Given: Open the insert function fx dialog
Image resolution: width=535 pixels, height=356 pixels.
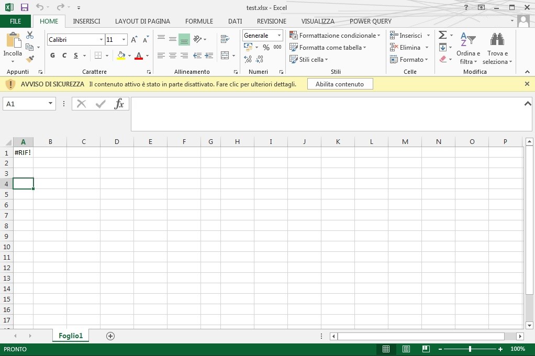Looking at the screenshot, I should pyautogui.click(x=119, y=104).
